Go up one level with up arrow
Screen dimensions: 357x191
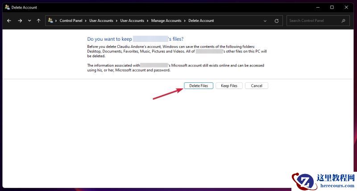pyautogui.click(x=39, y=21)
